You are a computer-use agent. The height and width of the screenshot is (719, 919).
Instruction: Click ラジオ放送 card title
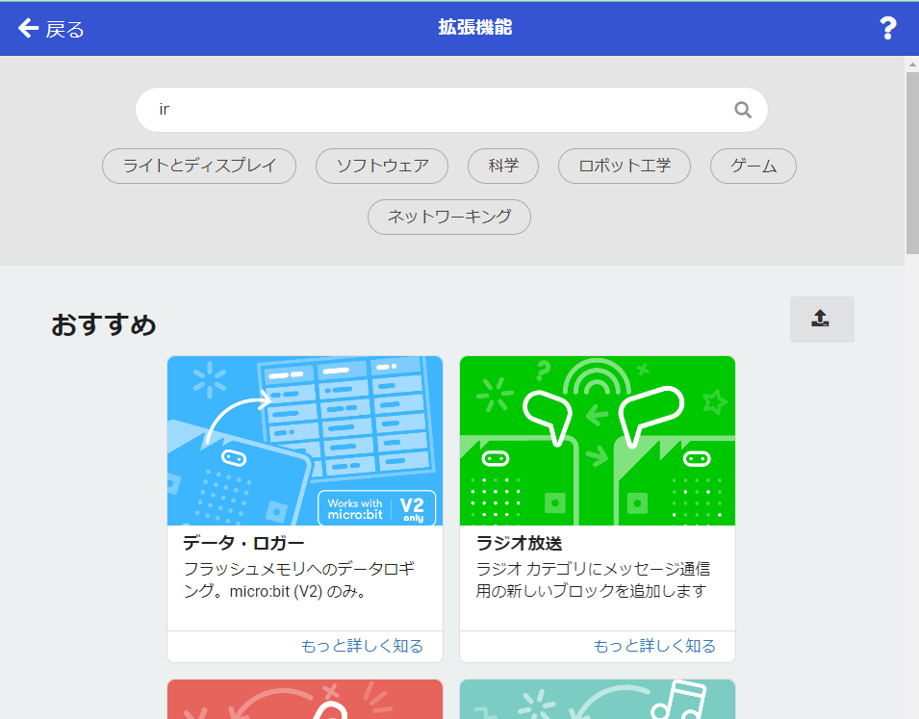coord(520,543)
